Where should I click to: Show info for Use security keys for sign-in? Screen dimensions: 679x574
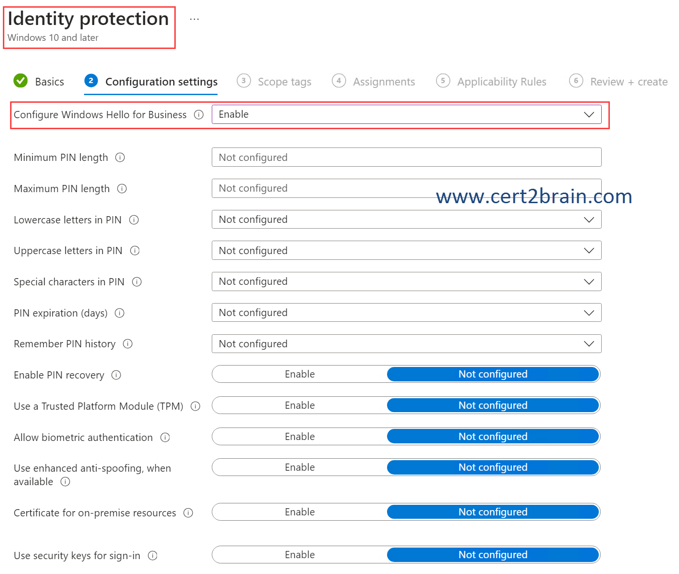point(153,556)
